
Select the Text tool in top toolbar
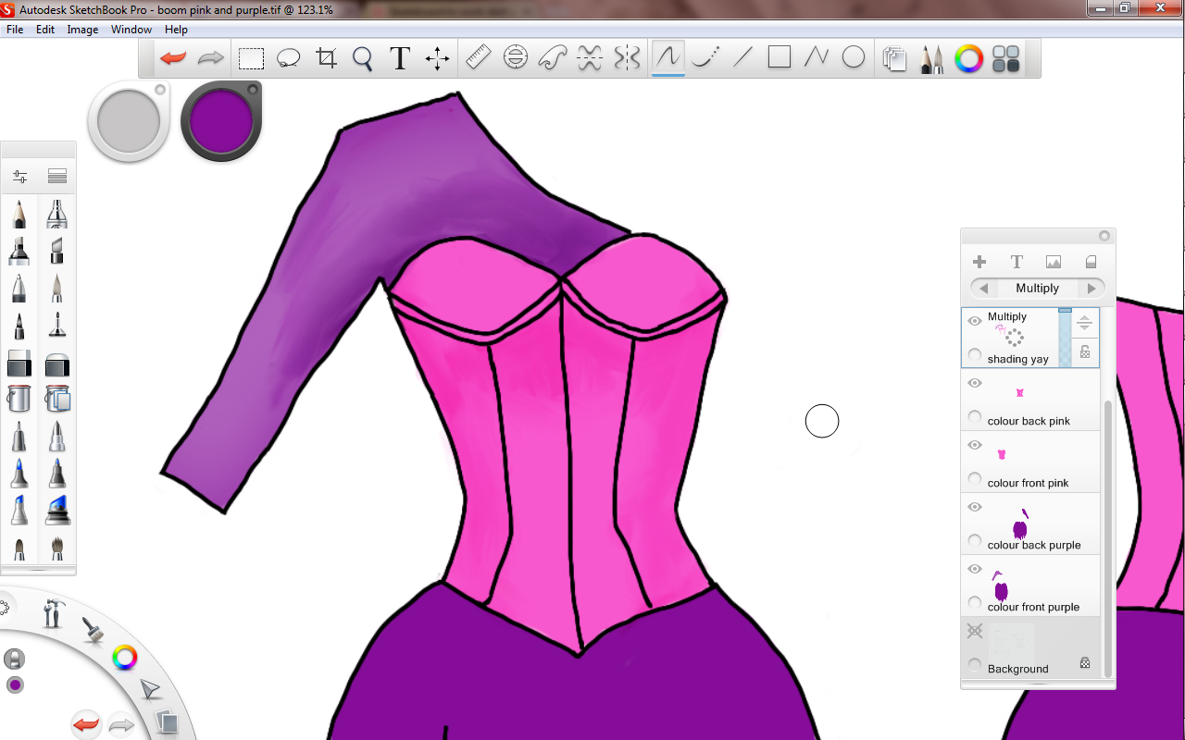point(399,59)
